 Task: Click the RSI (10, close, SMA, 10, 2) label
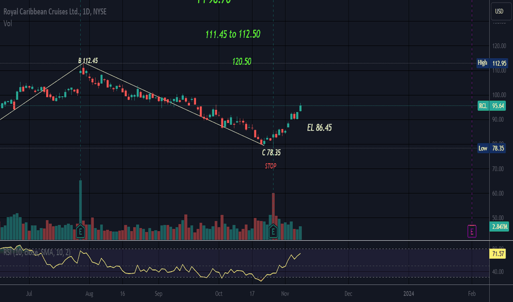point(37,252)
